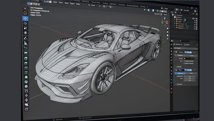214x121 pixels.
Task: Click the top numeric field in second modifier
Action: pos(190,76)
